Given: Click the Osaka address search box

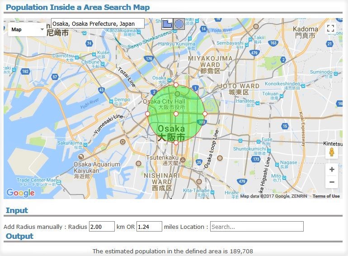Looking at the screenshot, I should tap(98, 24).
